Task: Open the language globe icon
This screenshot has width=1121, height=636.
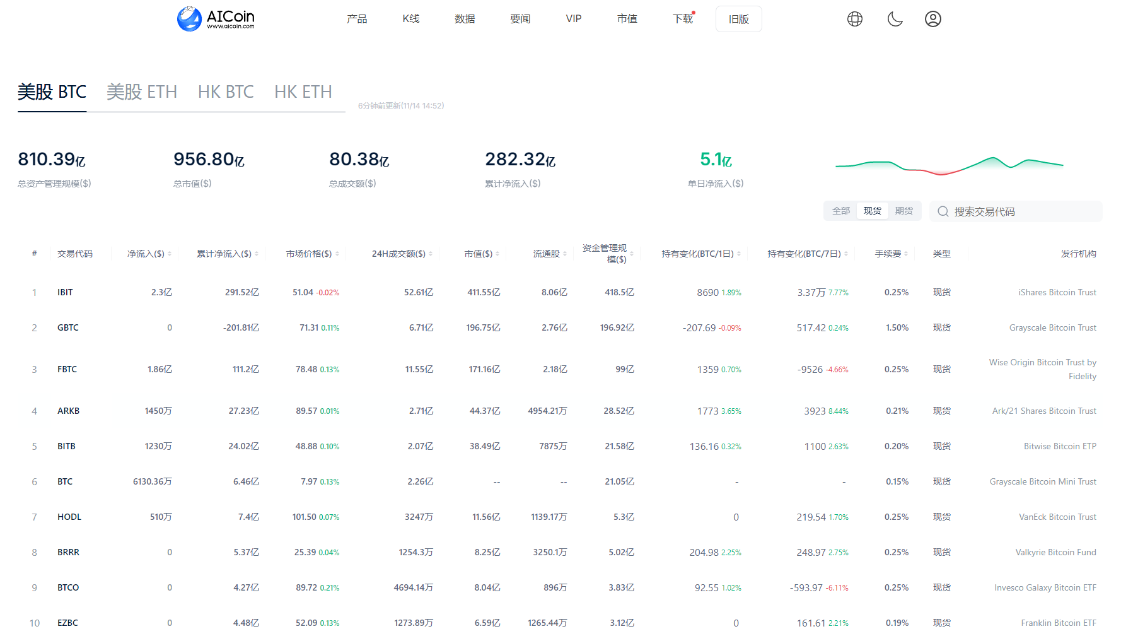Action: point(855,19)
